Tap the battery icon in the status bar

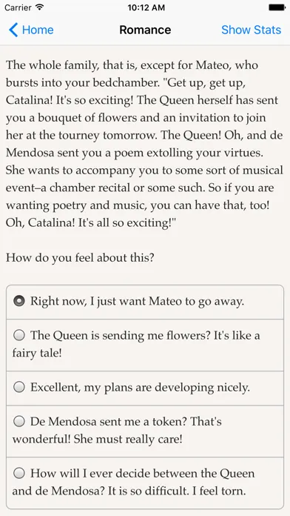pyautogui.click(x=277, y=7)
